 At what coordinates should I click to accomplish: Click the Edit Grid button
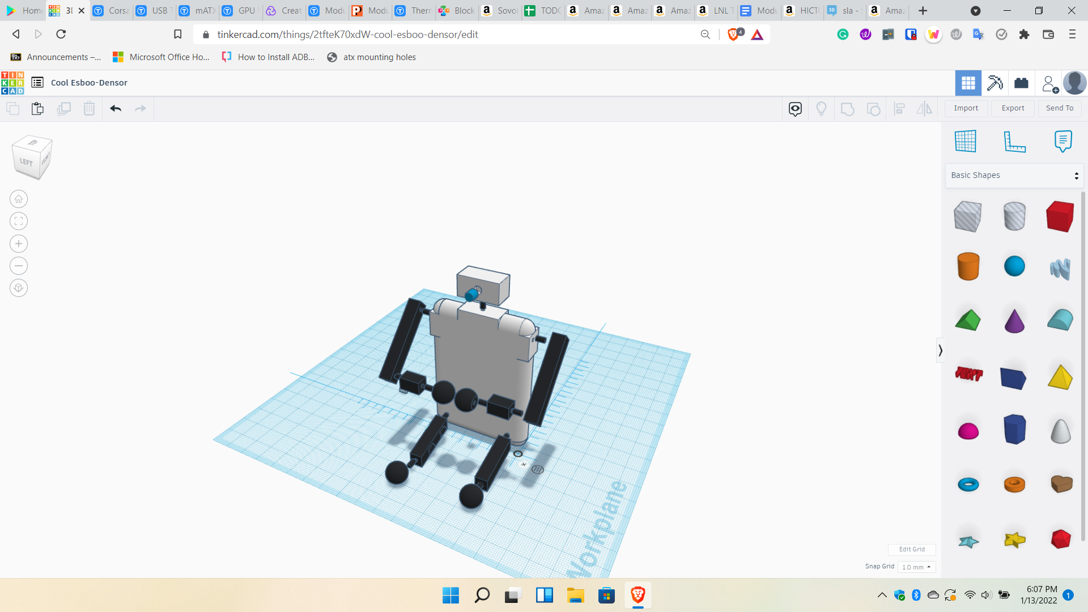click(x=911, y=549)
